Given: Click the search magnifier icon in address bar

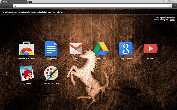Looking at the screenshot, I should pyautogui.click(x=15, y=5).
